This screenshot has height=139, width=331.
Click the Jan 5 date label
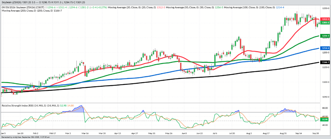tap(3, 133)
